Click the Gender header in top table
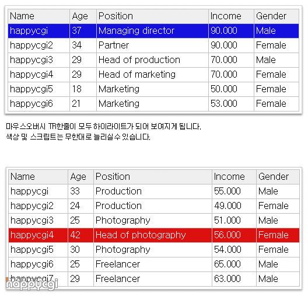308x296 pixels. pos(276,16)
